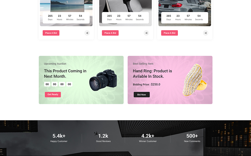Click the Best Selling Item label
The height and width of the screenshot is (156, 251).
tap(143, 64)
